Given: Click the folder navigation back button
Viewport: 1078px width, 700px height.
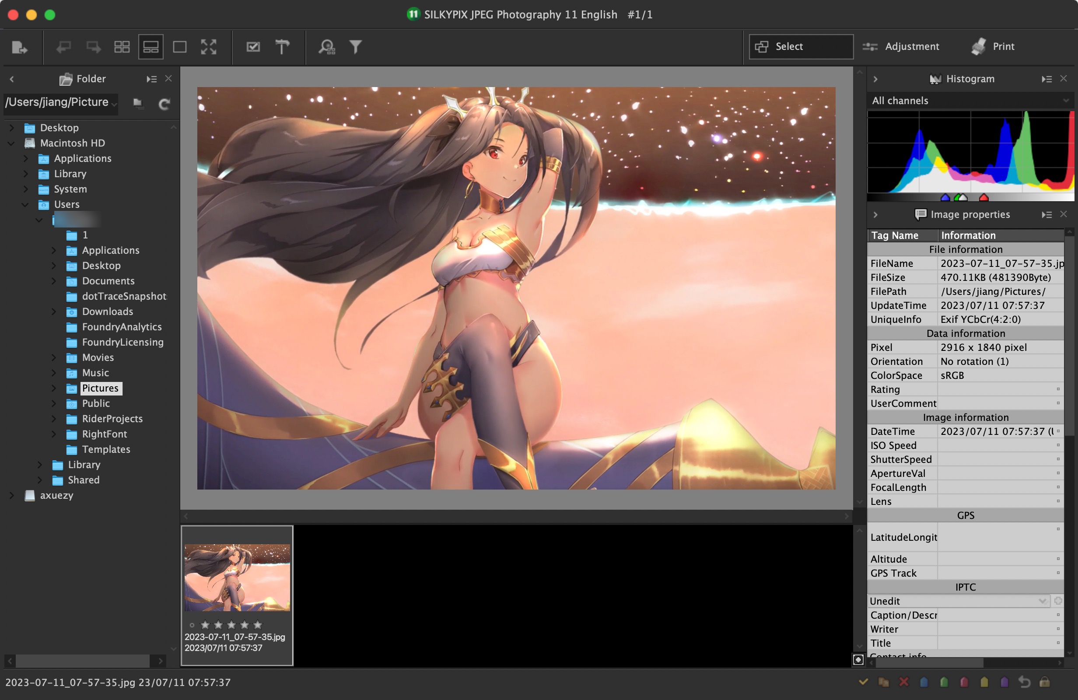Looking at the screenshot, I should 12,79.
